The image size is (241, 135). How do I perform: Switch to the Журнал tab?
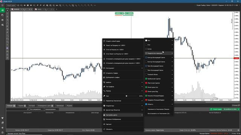[69, 106]
